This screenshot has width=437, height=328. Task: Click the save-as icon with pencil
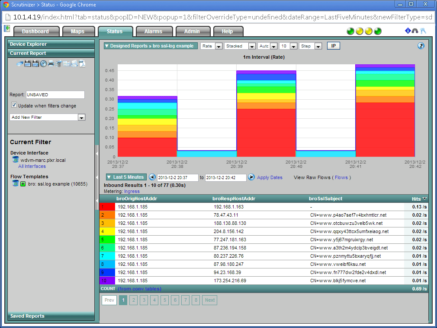[x=35, y=64]
